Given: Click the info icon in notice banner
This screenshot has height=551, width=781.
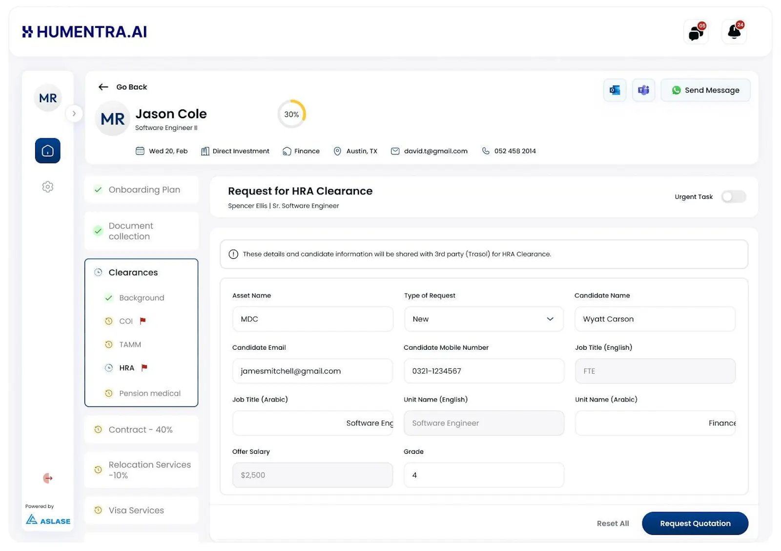Looking at the screenshot, I should [233, 254].
